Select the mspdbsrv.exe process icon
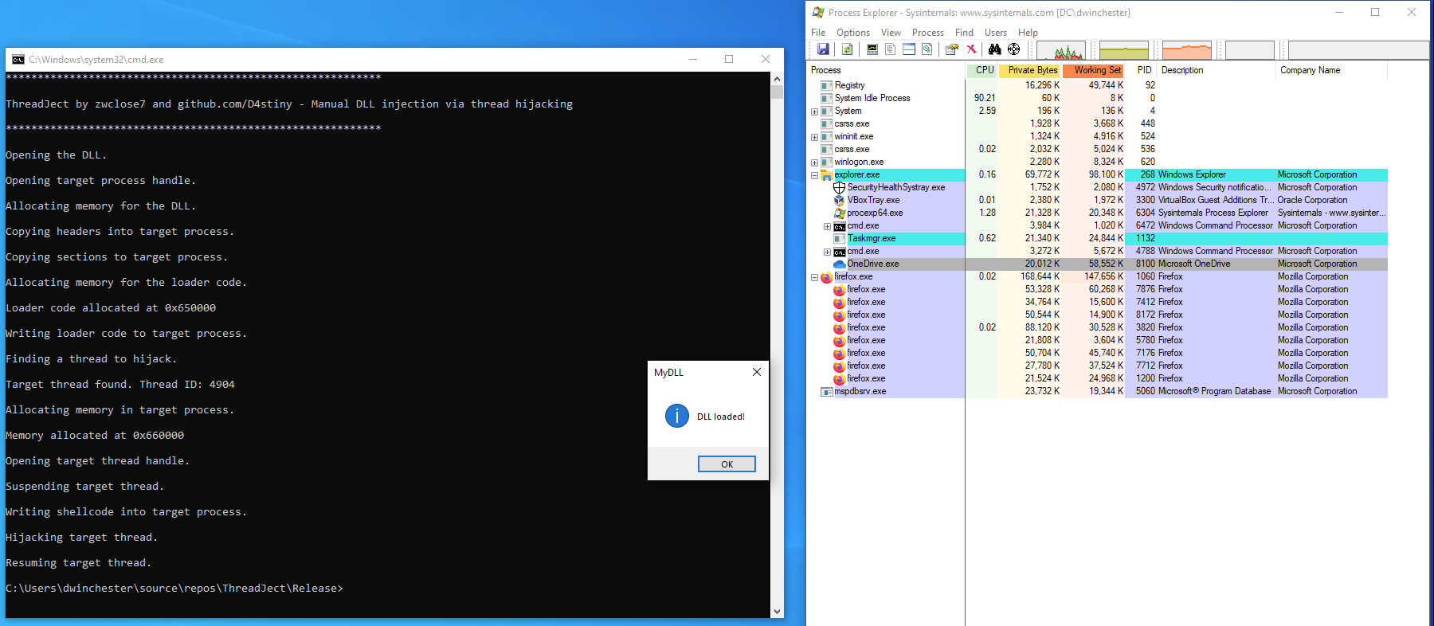This screenshot has width=1434, height=626. coord(827,391)
